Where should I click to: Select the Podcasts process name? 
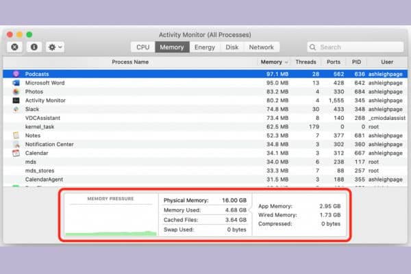click(x=37, y=74)
